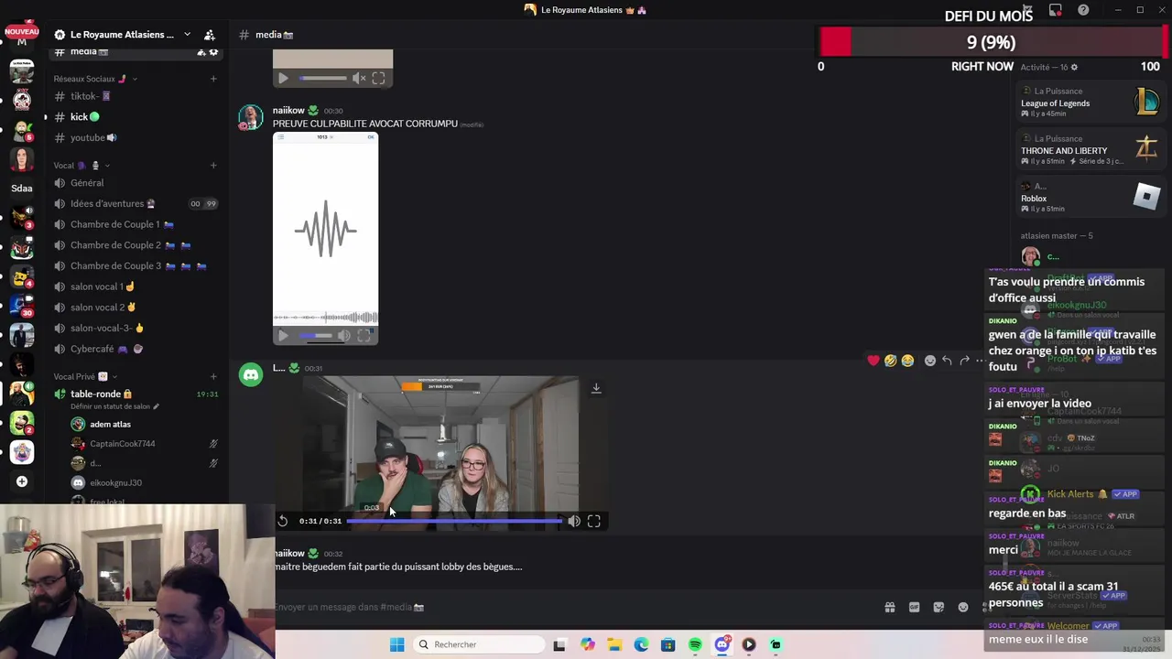
Task: Open the League of Legends activity card
Action: coord(1090,103)
